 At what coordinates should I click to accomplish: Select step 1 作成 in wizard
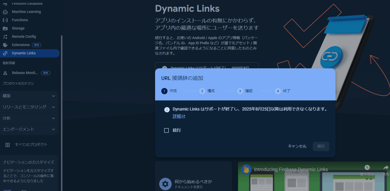169,91
